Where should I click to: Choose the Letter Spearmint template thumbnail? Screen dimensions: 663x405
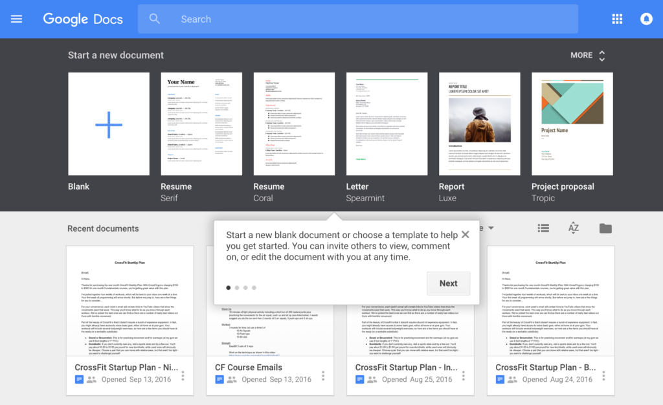387,124
